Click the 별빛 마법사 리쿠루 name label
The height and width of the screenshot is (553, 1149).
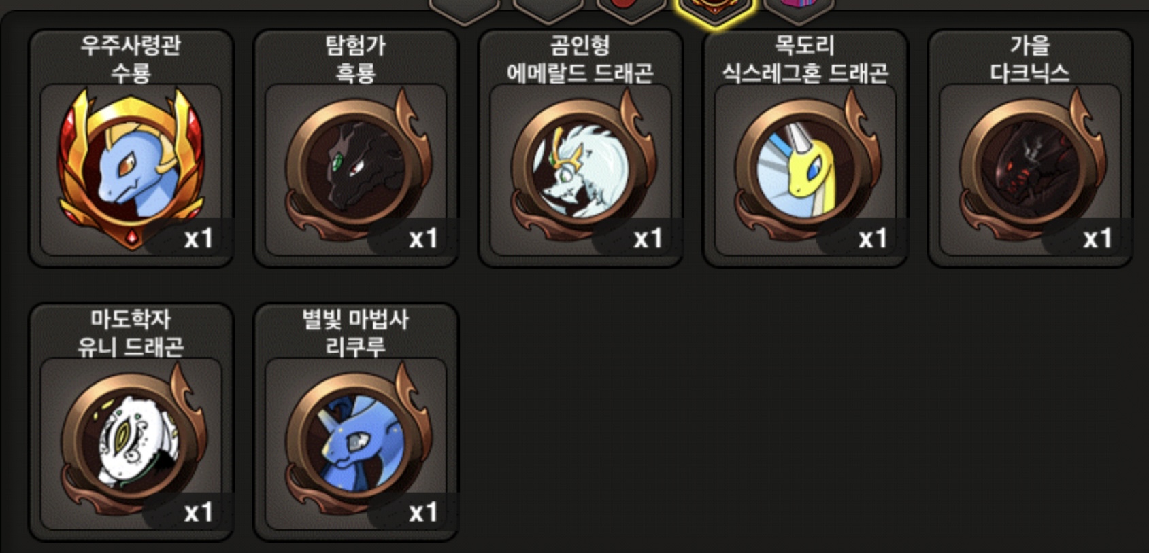point(355,333)
